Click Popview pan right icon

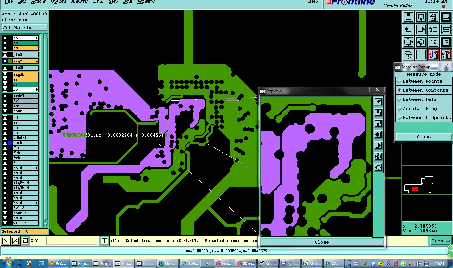[x=378, y=145]
